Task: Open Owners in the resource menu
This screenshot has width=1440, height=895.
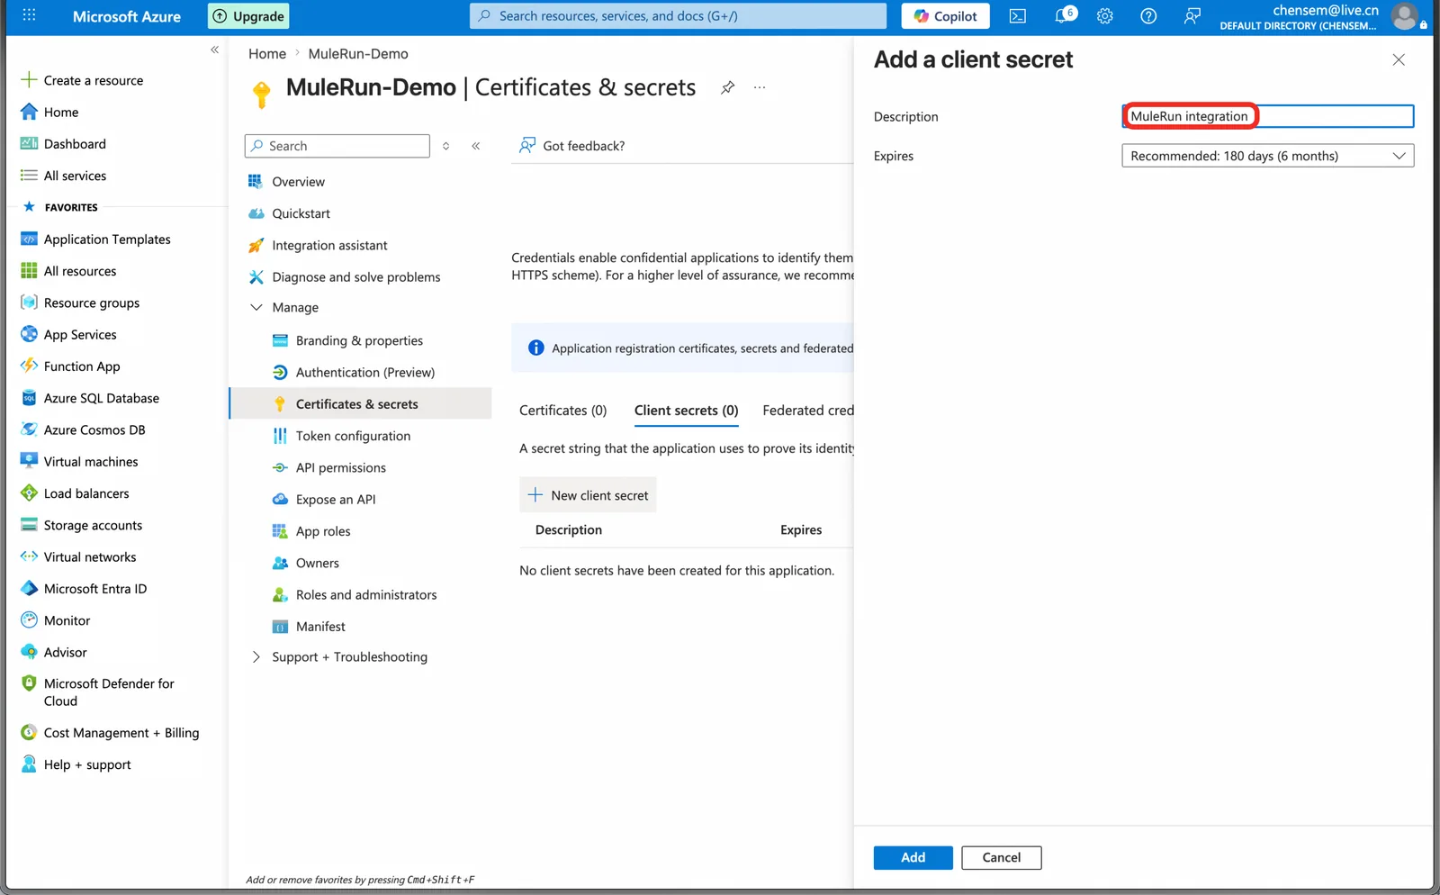Action: [x=318, y=564]
